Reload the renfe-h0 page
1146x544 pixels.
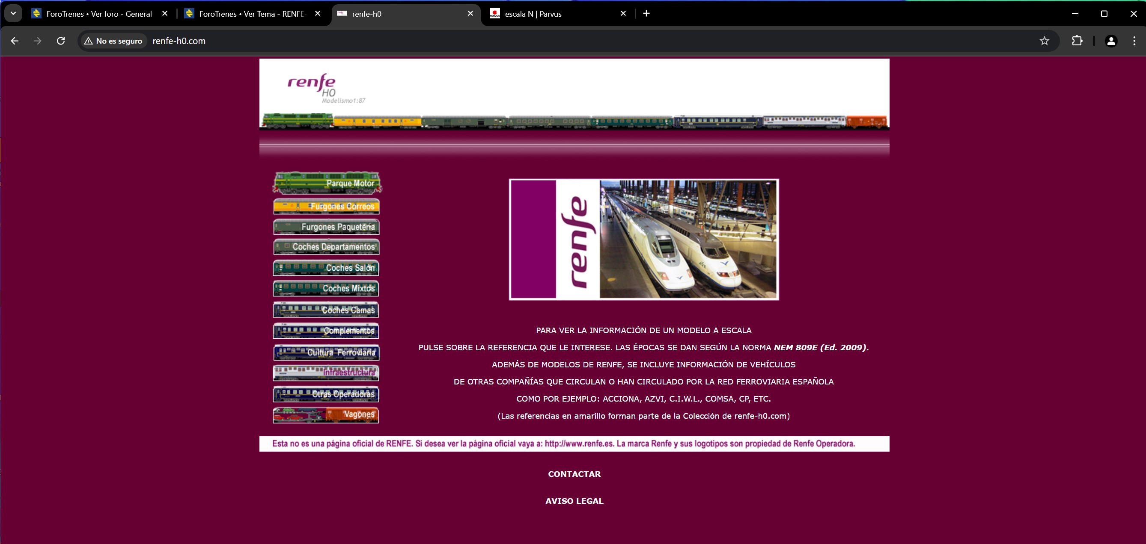click(x=61, y=41)
